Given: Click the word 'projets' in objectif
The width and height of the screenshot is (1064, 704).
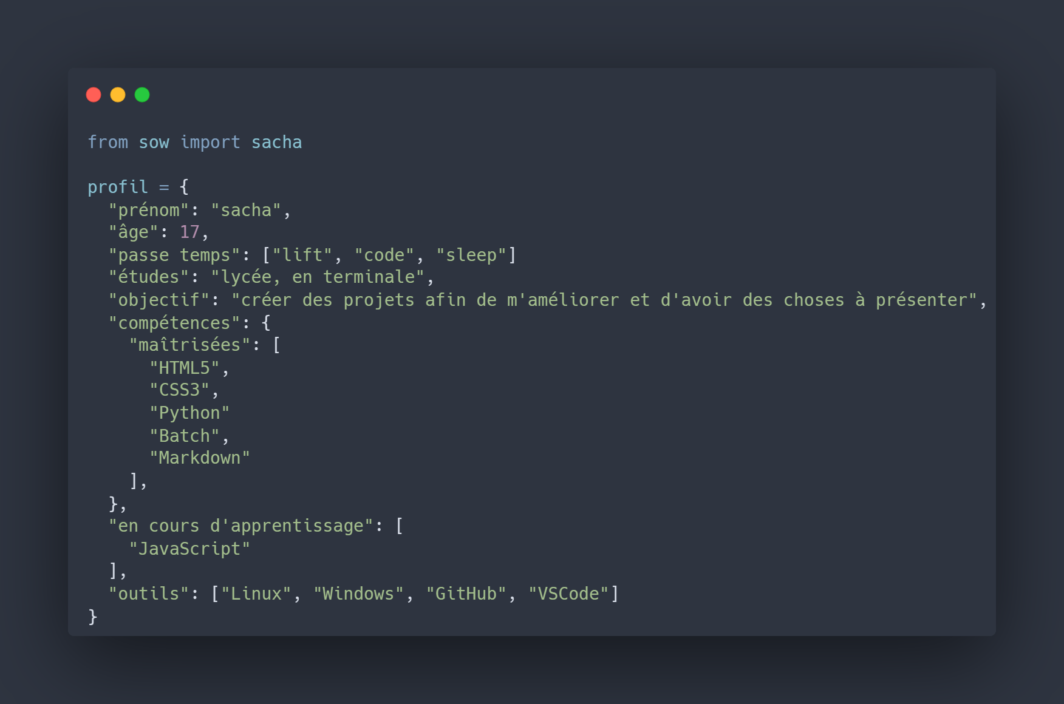Looking at the screenshot, I should click(x=379, y=300).
